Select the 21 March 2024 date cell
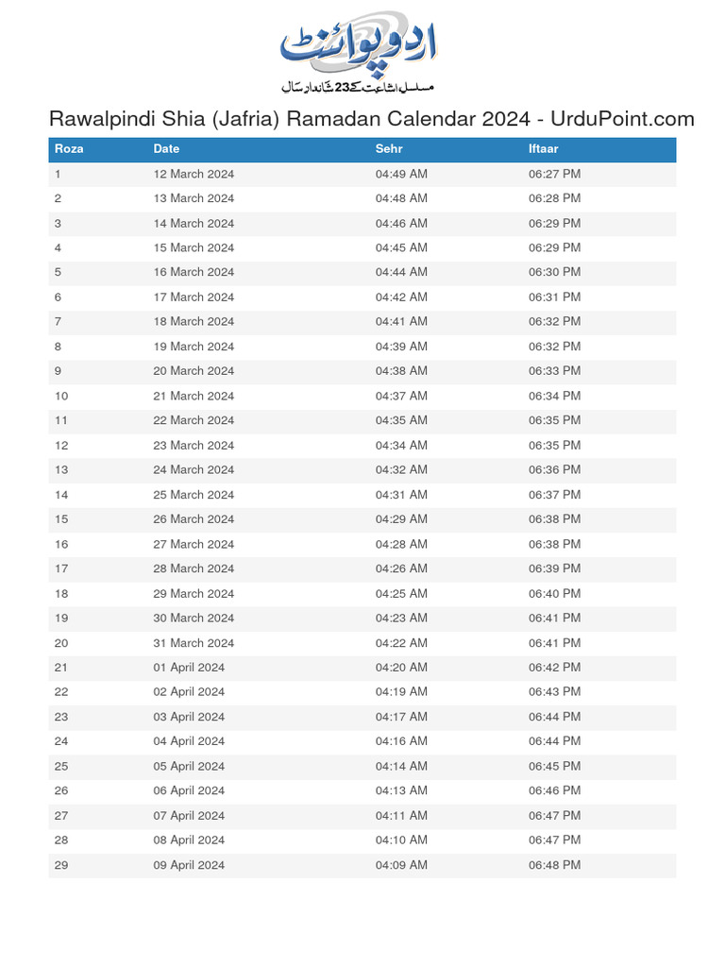This screenshot has height=967, width=725. click(x=194, y=396)
